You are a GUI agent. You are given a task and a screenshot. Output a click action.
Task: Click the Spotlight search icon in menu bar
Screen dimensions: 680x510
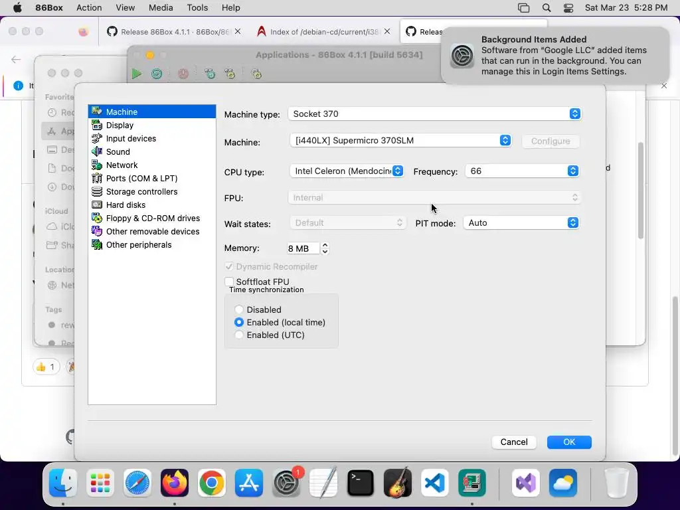547,7
